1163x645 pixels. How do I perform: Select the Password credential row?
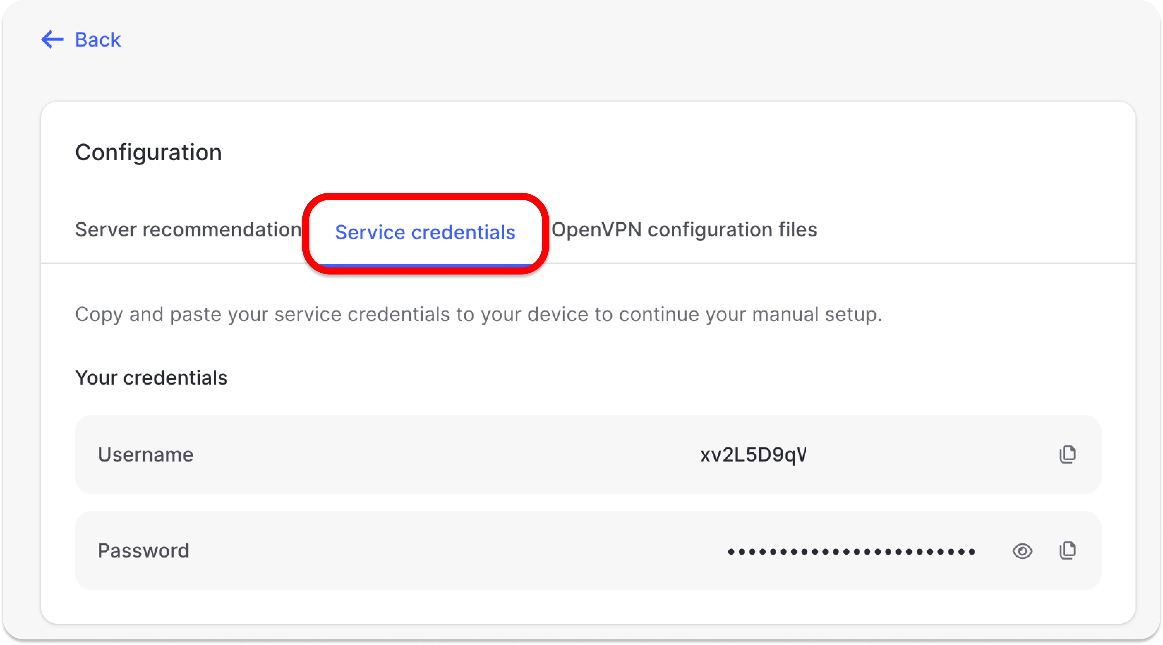pyautogui.click(x=542, y=550)
